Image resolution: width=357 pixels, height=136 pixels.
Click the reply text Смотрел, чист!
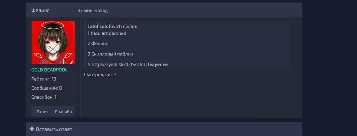(x=100, y=75)
